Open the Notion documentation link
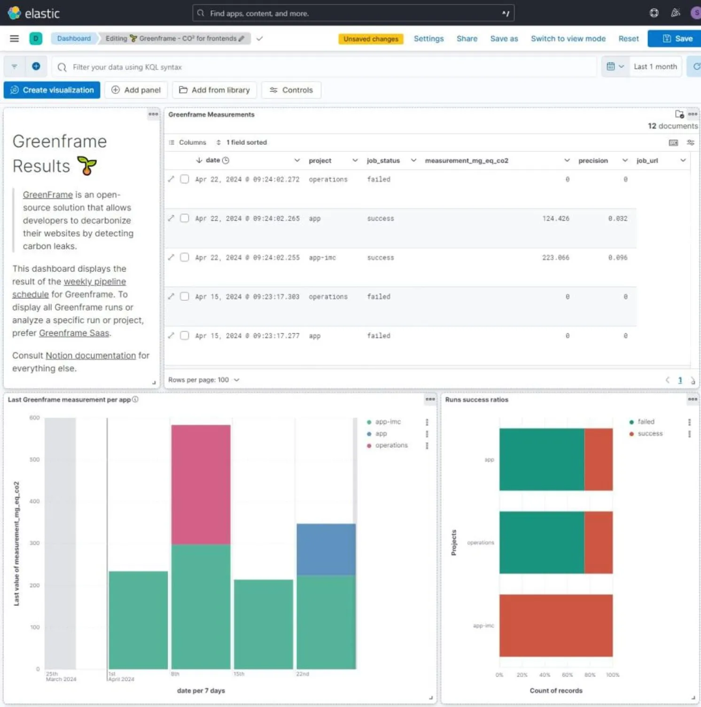 (91, 356)
